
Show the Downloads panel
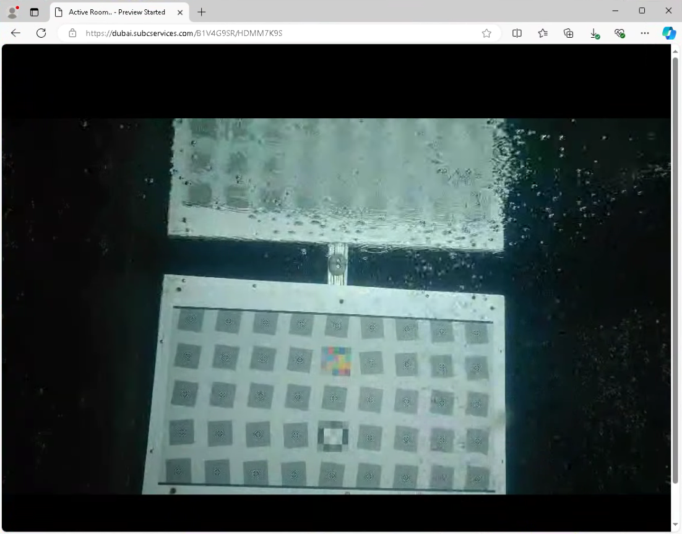pos(594,33)
